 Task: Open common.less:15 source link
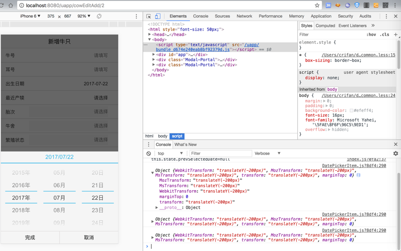tap(358, 55)
